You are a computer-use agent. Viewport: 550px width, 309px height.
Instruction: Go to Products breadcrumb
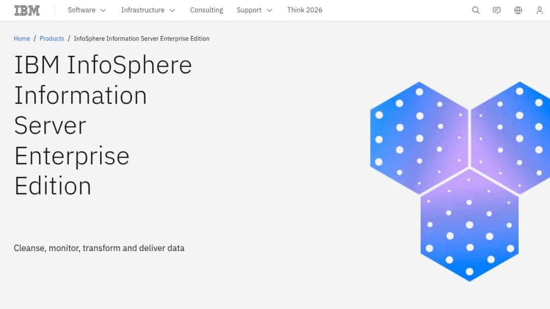(x=52, y=39)
